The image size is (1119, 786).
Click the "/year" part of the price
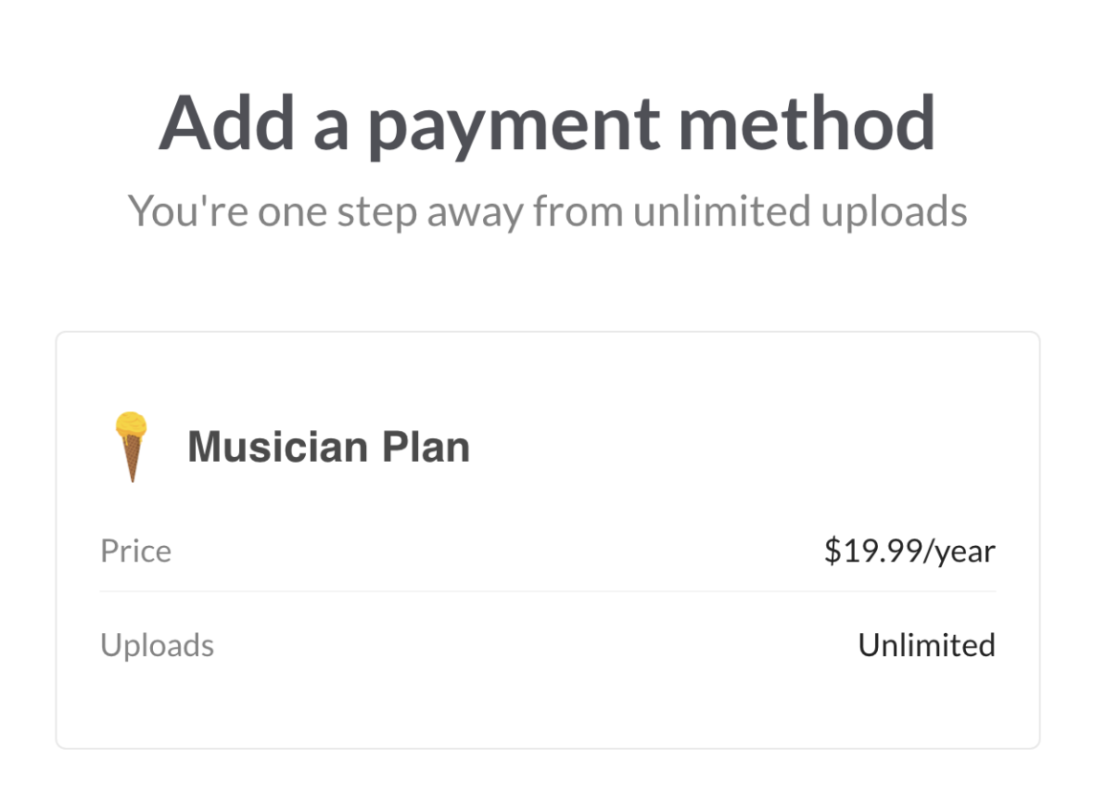(x=958, y=552)
